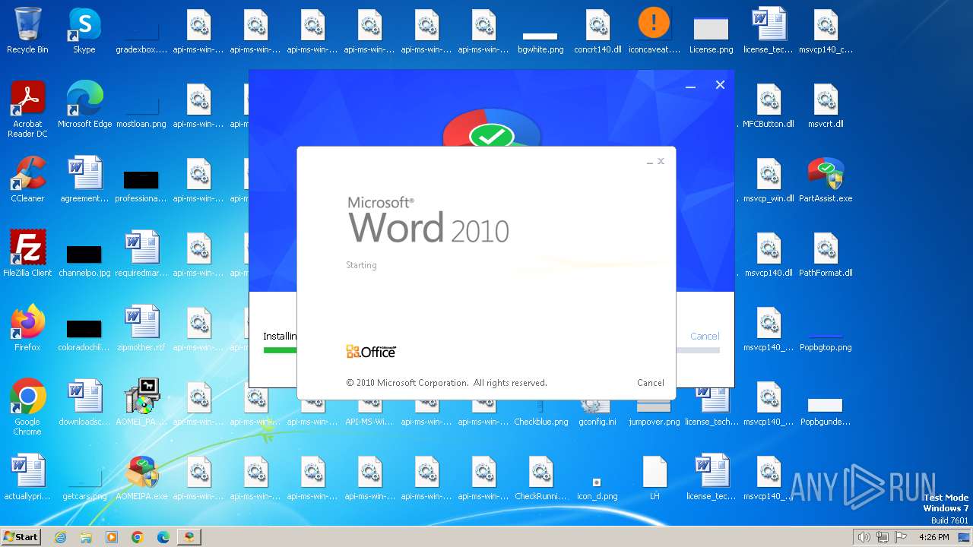This screenshot has width=973, height=547.
Task: Select the CCleaner desktop shortcut
Action: [27, 179]
